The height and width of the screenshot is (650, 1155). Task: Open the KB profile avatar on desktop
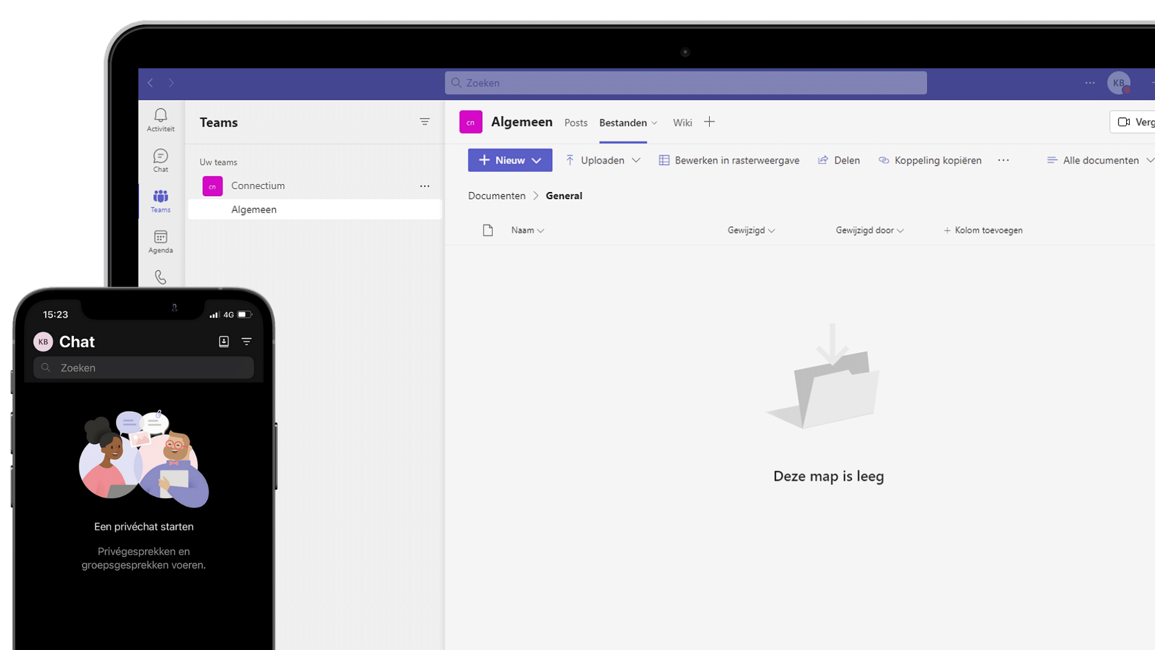click(1119, 83)
